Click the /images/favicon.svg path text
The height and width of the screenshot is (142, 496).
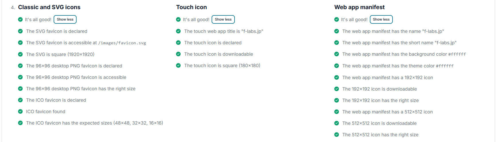[x=122, y=43]
